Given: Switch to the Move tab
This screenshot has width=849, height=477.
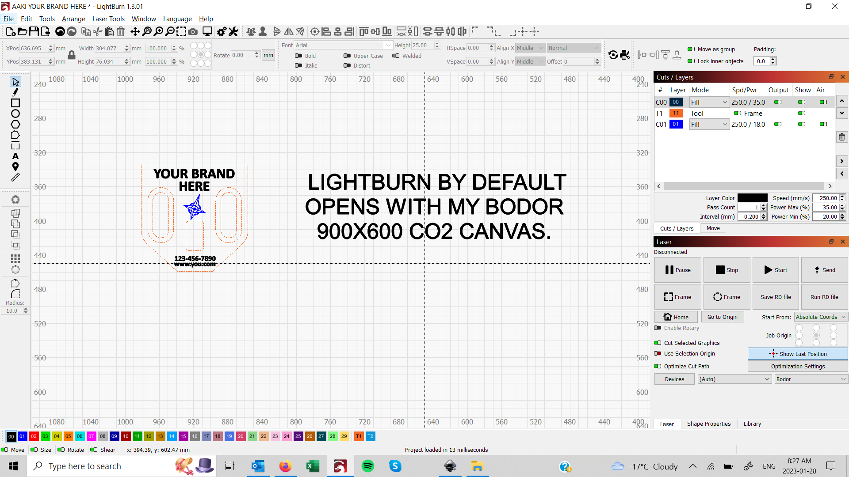Looking at the screenshot, I should [713, 228].
